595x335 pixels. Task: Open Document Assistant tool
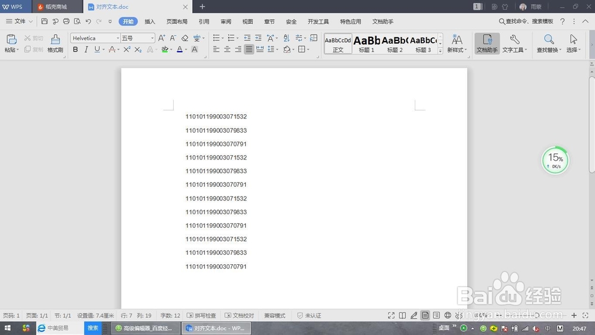[487, 43]
